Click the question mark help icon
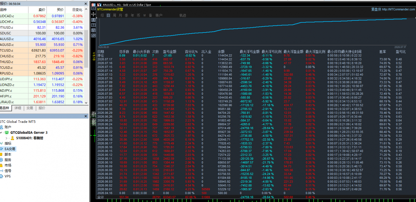 pos(93,25)
